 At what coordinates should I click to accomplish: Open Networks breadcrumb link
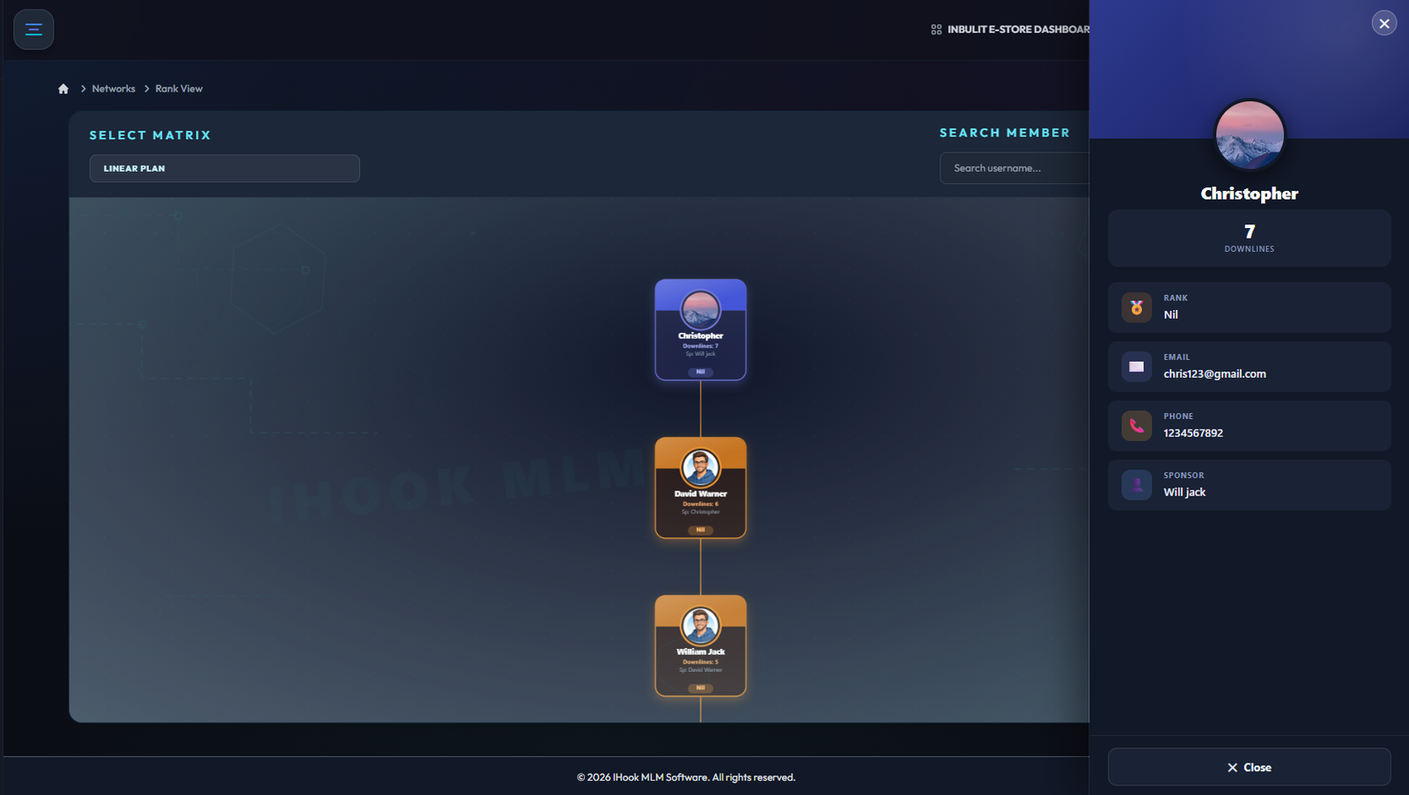[x=114, y=89]
